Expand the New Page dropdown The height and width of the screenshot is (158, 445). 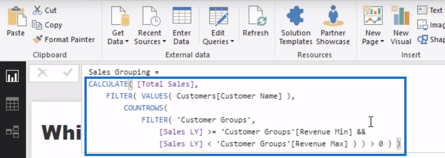382,42
